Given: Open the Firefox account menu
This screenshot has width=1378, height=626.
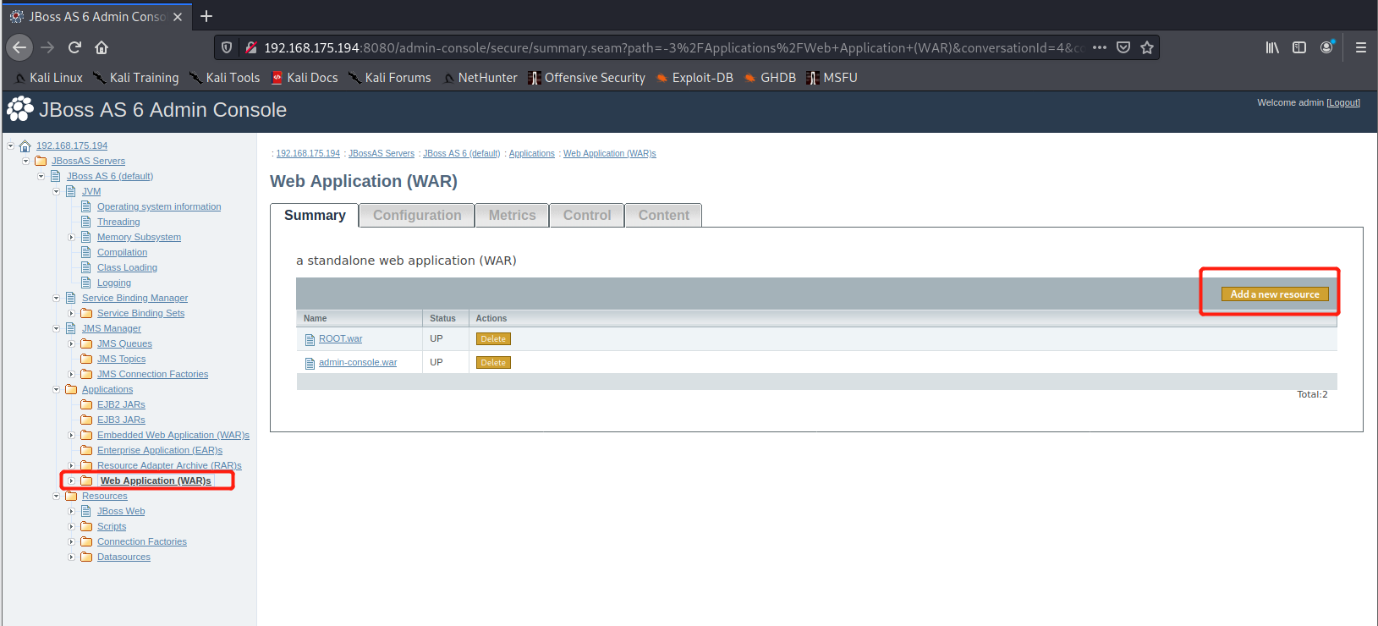Looking at the screenshot, I should click(1326, 47).
